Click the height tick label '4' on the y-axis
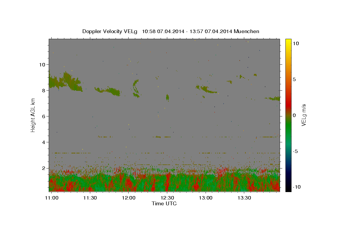The width and height of the screenshot is (346, 230). tap(44, 142)
